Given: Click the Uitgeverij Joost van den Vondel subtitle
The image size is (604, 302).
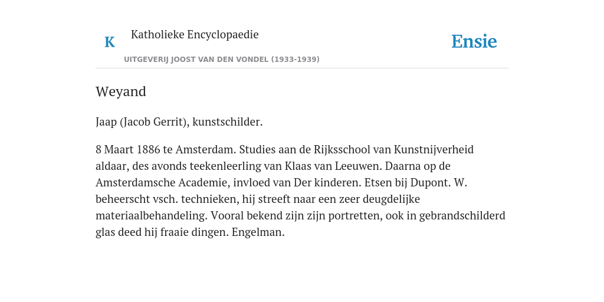Looking at the screenshot, I should tap(222, 60).
